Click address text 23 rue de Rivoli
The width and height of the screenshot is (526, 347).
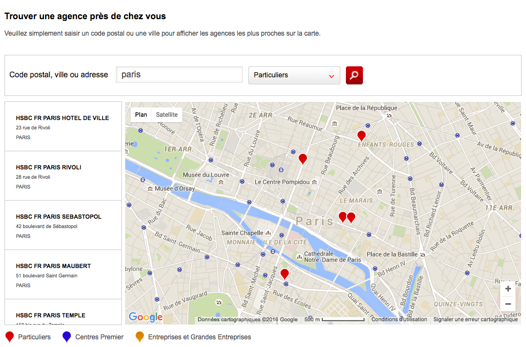point(33,128)
